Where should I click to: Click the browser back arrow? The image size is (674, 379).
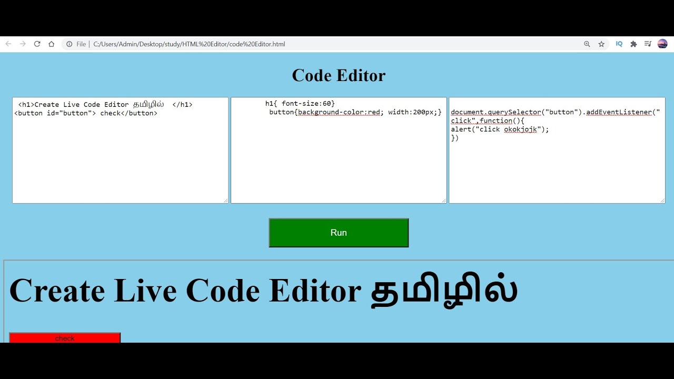8,44
